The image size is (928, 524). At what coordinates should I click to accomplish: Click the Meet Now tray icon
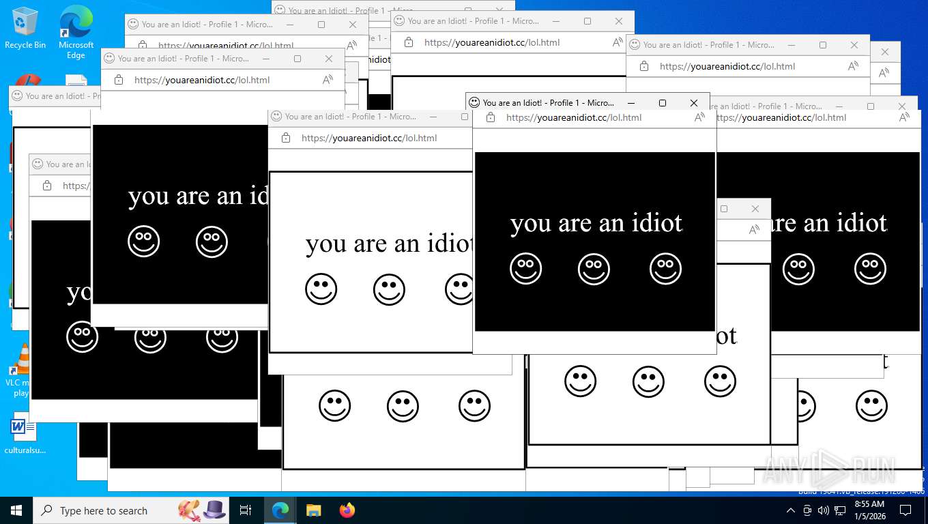coord(807,510)
